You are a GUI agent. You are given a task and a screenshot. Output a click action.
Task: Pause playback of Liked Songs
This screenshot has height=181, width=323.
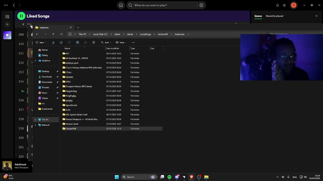(x=21, y=16)
